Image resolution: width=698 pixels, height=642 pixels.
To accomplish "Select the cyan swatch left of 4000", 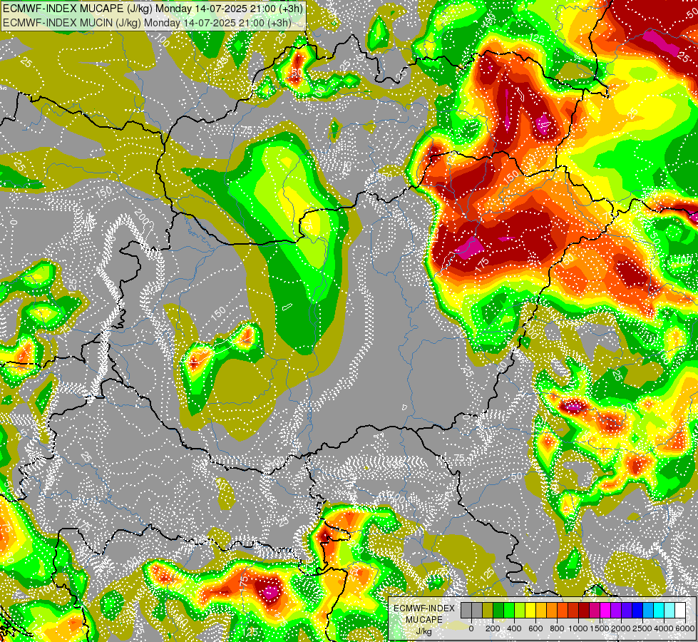I will pos(659,611).
